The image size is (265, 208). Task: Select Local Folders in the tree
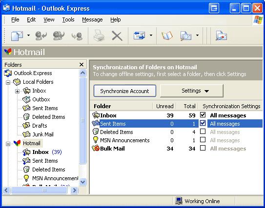click(x=38, y=82)
